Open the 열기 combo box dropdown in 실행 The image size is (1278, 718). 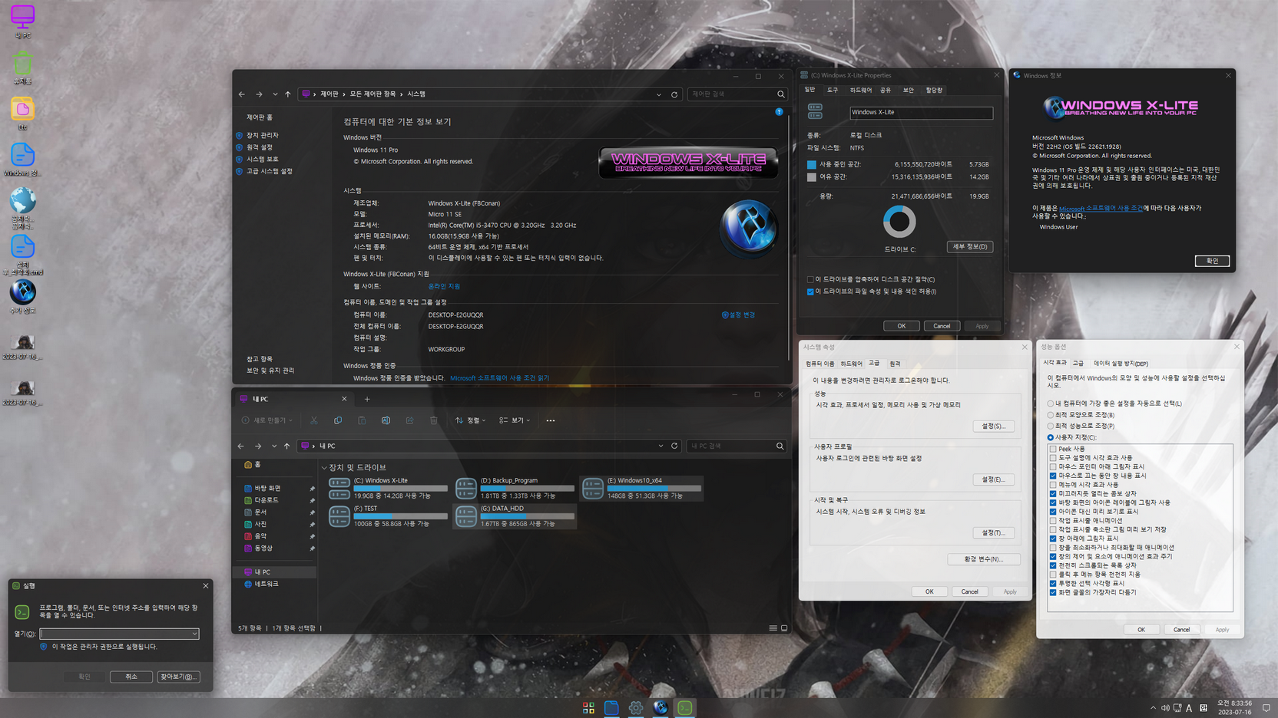[x=194, y=634]
